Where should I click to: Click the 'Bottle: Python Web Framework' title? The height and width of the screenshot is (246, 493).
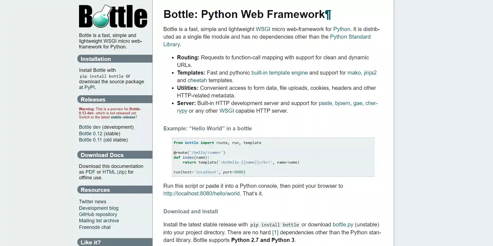[244, 14]
